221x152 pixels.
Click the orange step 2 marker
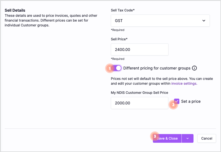[173, 105]
